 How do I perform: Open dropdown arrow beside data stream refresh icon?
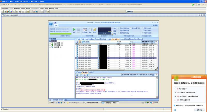[x=89, y=75]
